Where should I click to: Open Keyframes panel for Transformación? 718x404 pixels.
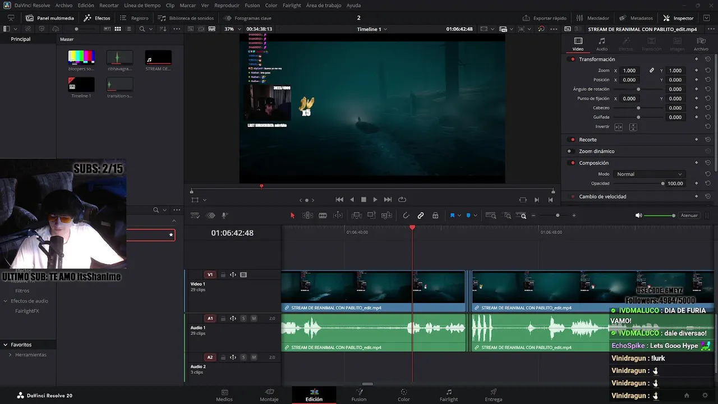pos(696,59)
